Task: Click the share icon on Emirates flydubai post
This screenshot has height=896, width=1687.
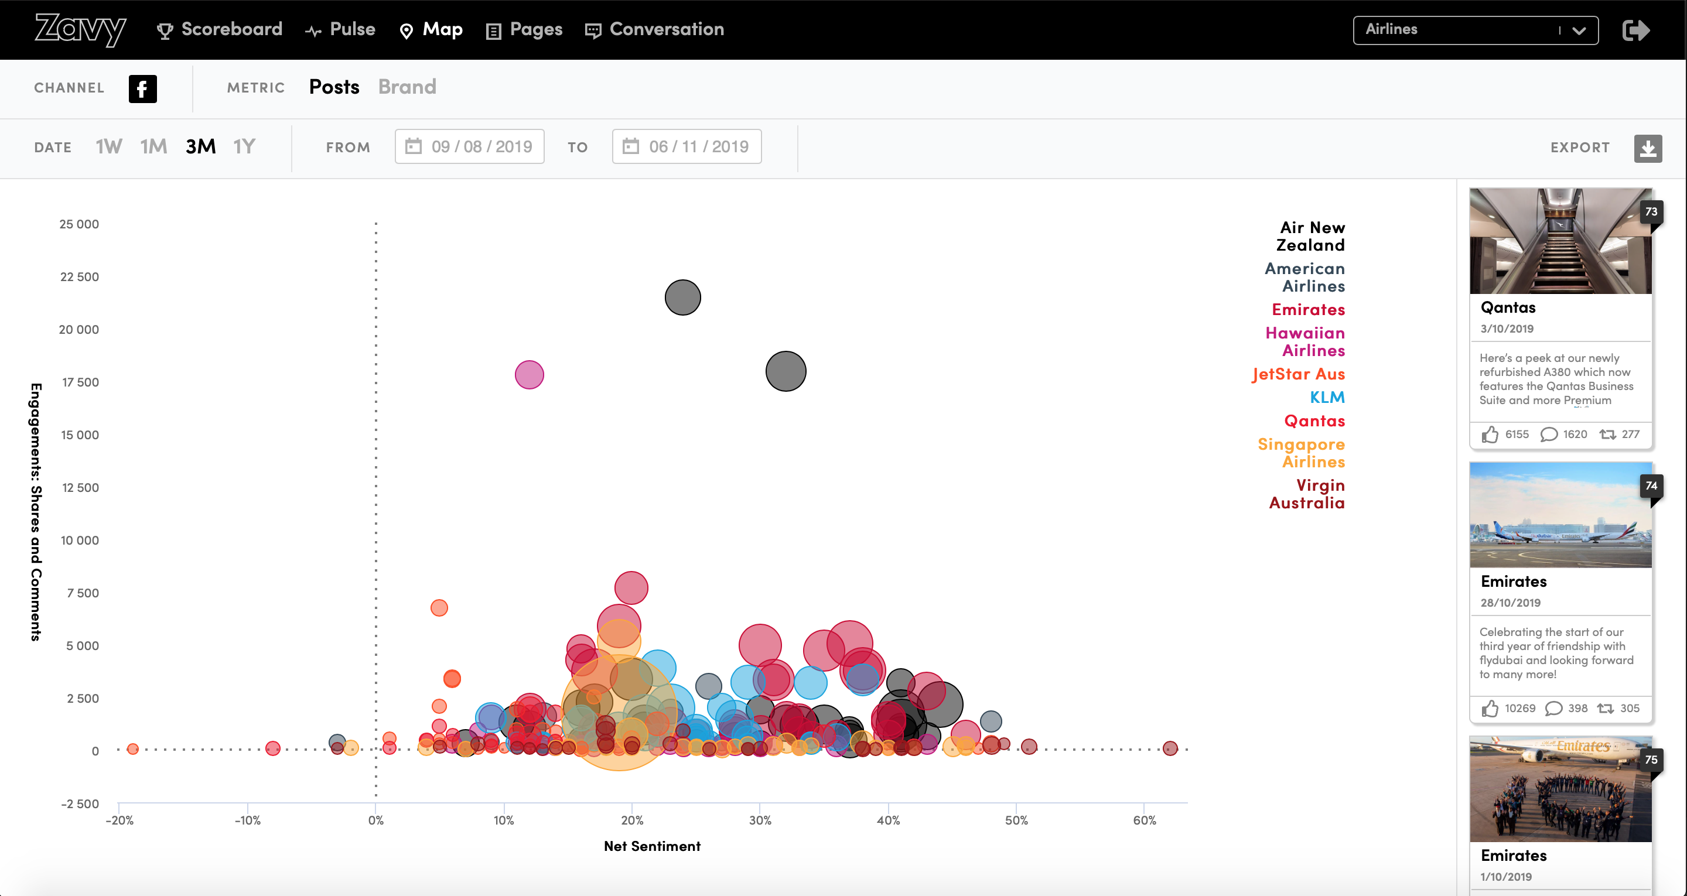Action: click(1605, 708)
